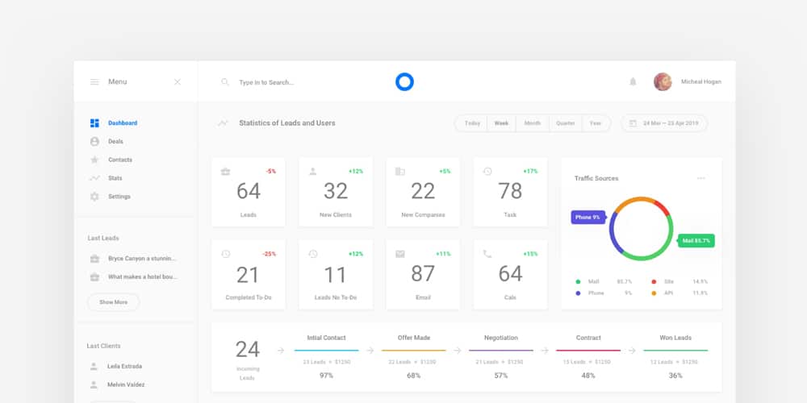Click the person icon on New Clients card
Image resolution: width=807 pixels, height=403 pixels.
click(x=312, y=171)
